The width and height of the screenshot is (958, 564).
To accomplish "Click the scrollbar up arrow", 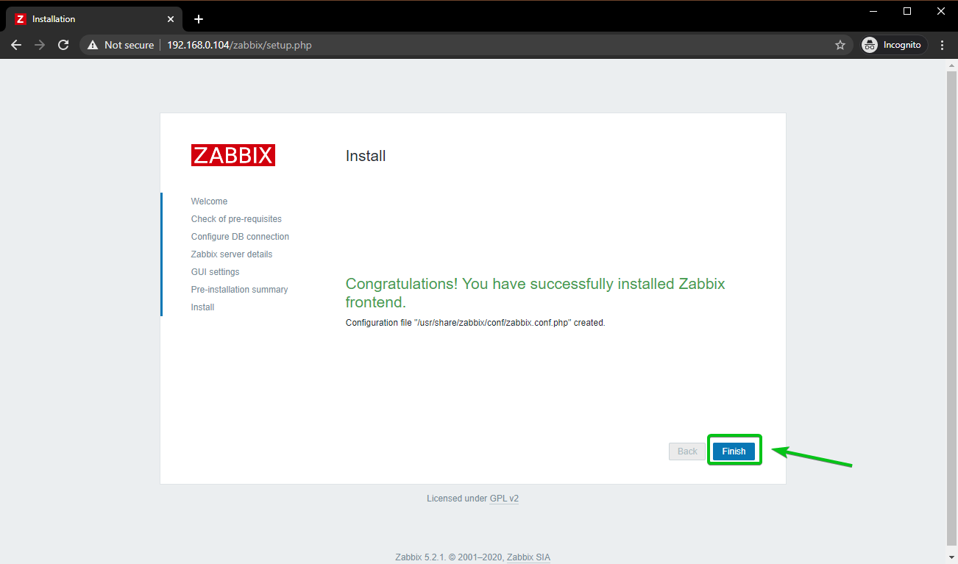I will (951, 65).
